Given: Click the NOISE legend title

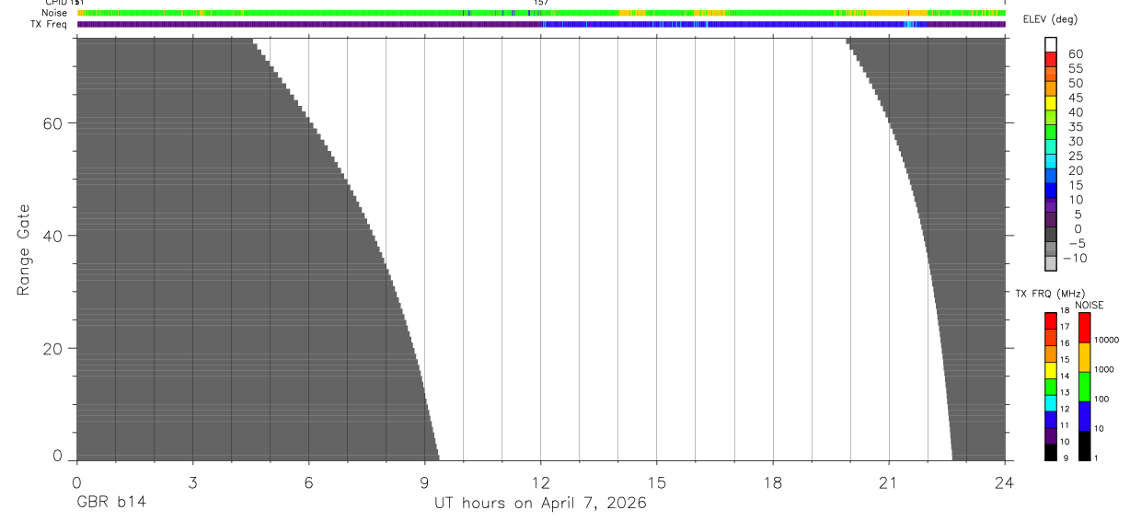Looking at the screenshot, I should tap(1089, 305).
